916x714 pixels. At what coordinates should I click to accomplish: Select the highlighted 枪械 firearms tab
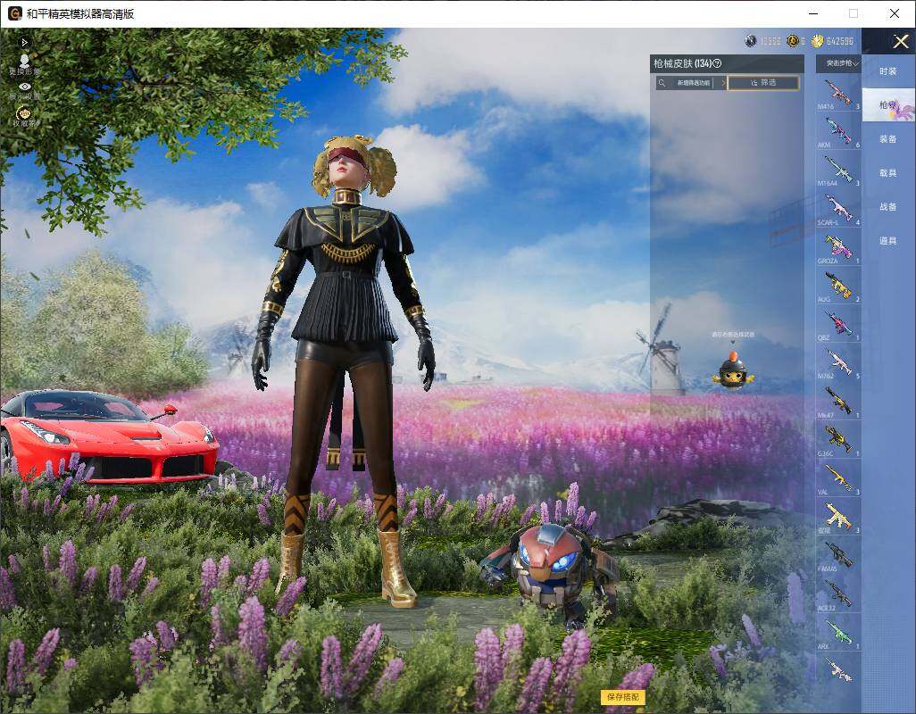(x=888, y=105)
